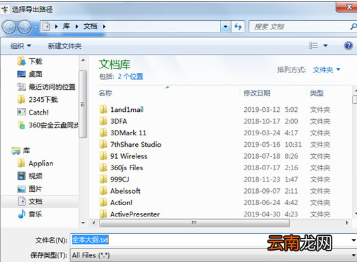Click the 2019-03-12 5:02 date cell
This screenshot has width=357, height=262.
[271, 110]
